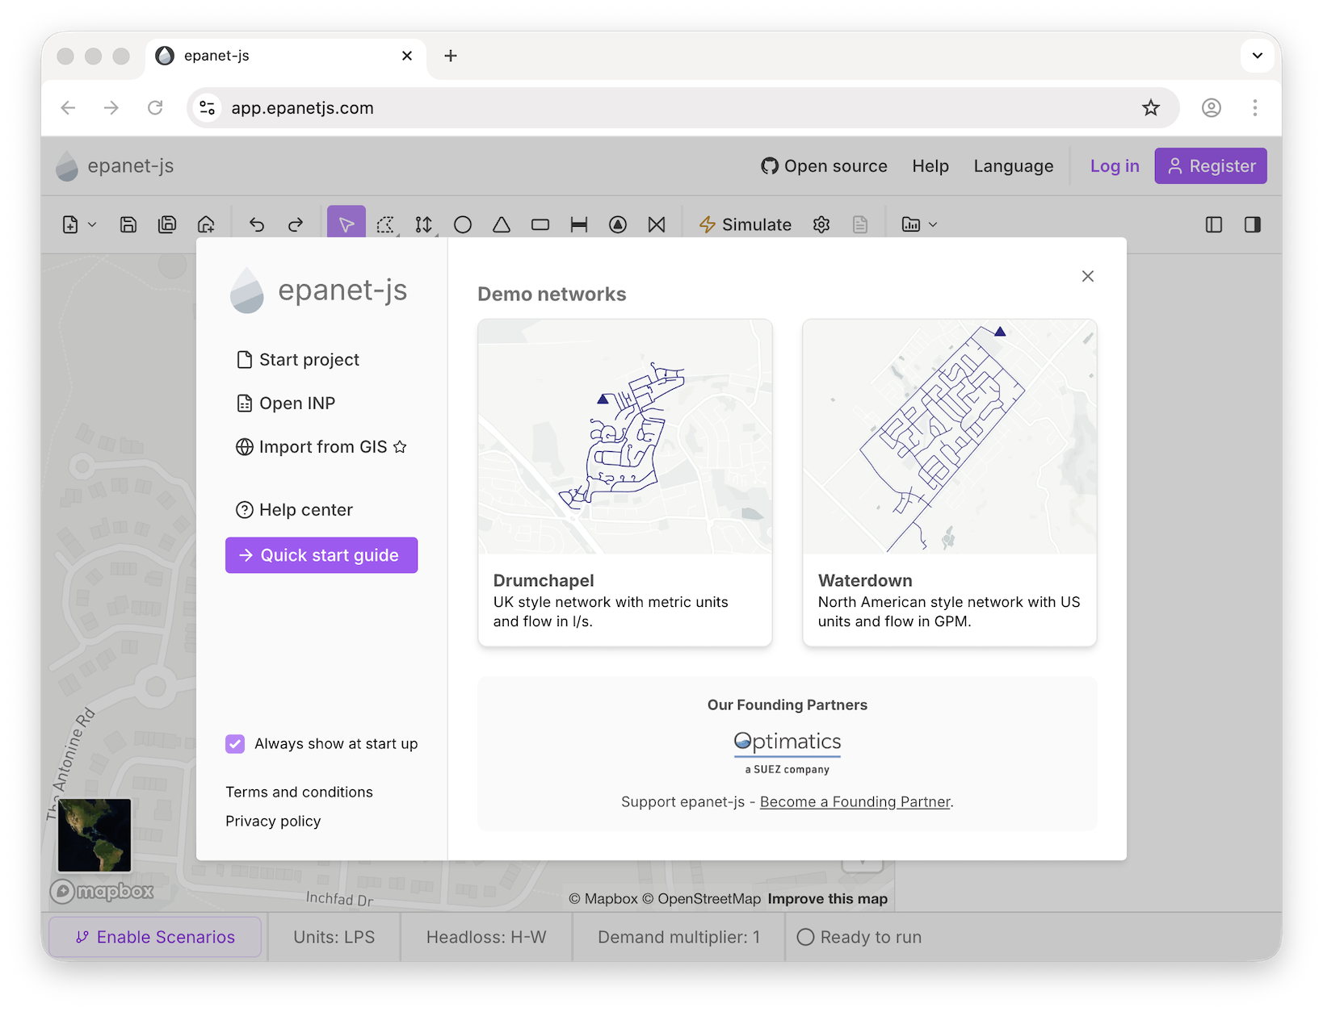Screen dimensions: 1323x1012
Task: Expand the new file dropdown arrow
Action: 92,224
